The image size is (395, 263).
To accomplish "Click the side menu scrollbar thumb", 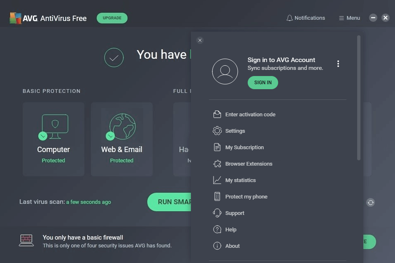I will 359,98.
